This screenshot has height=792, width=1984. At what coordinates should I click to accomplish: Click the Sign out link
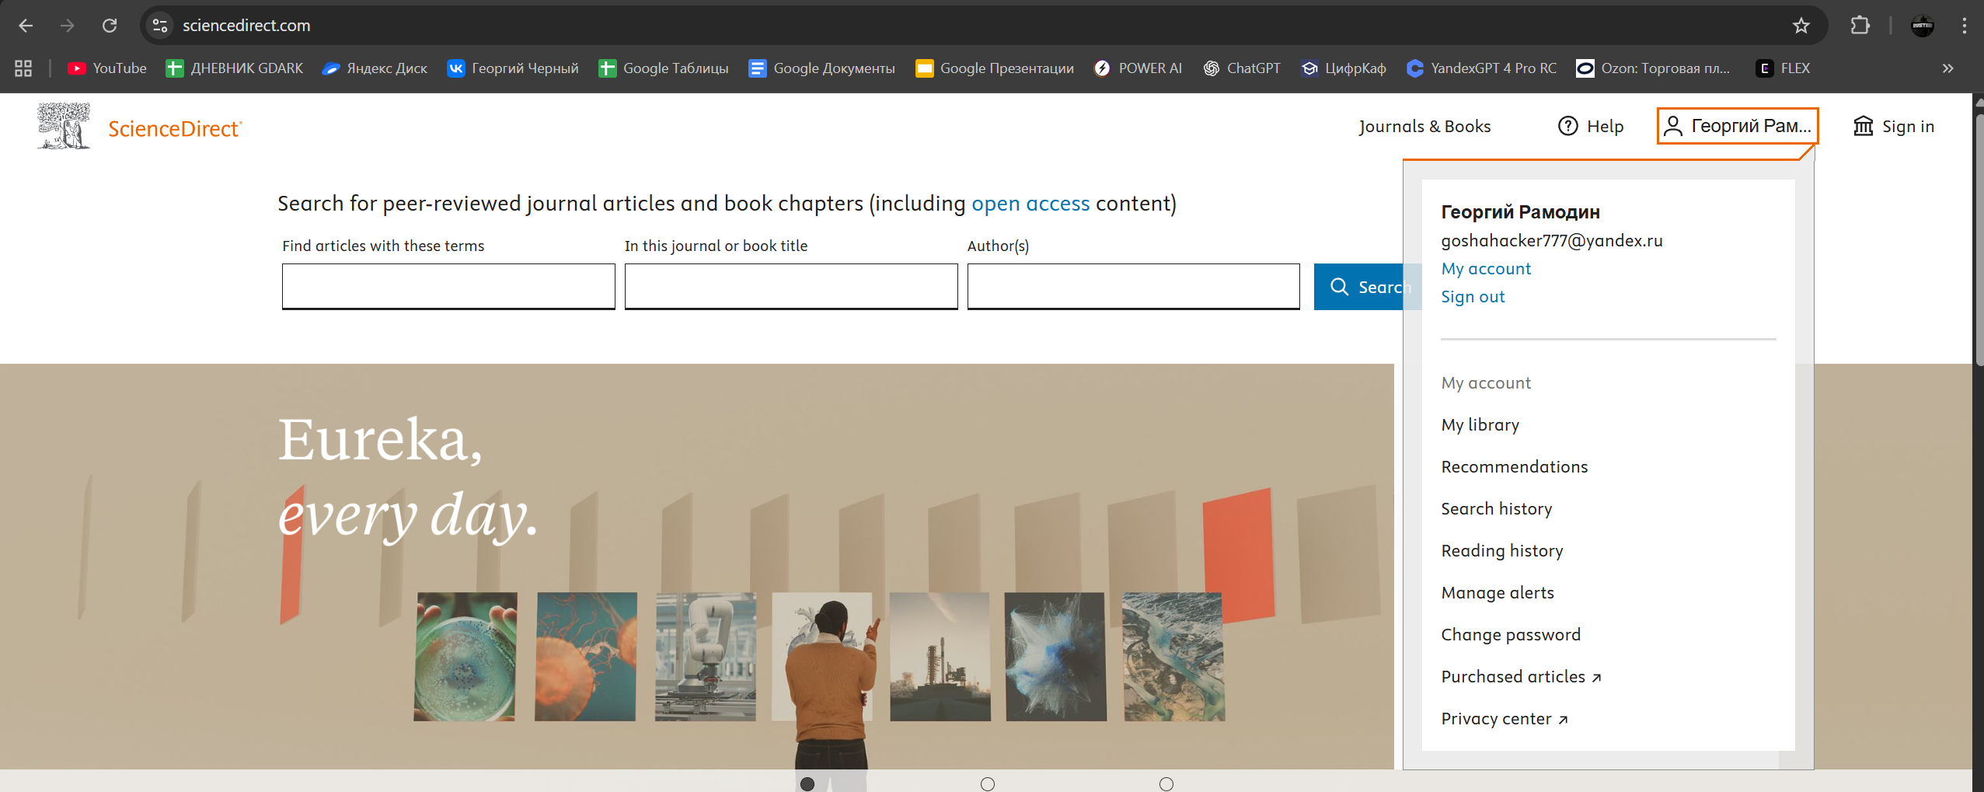(1473, 297)
